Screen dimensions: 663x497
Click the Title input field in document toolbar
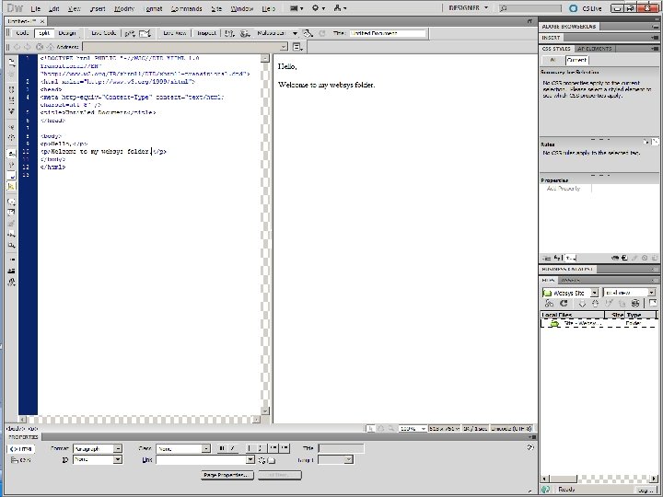pos(388,33)
